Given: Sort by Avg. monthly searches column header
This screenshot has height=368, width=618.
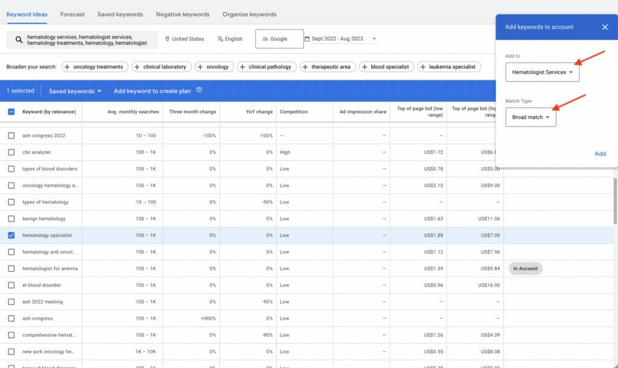Looking at the screenshot, I should (133, 111).
